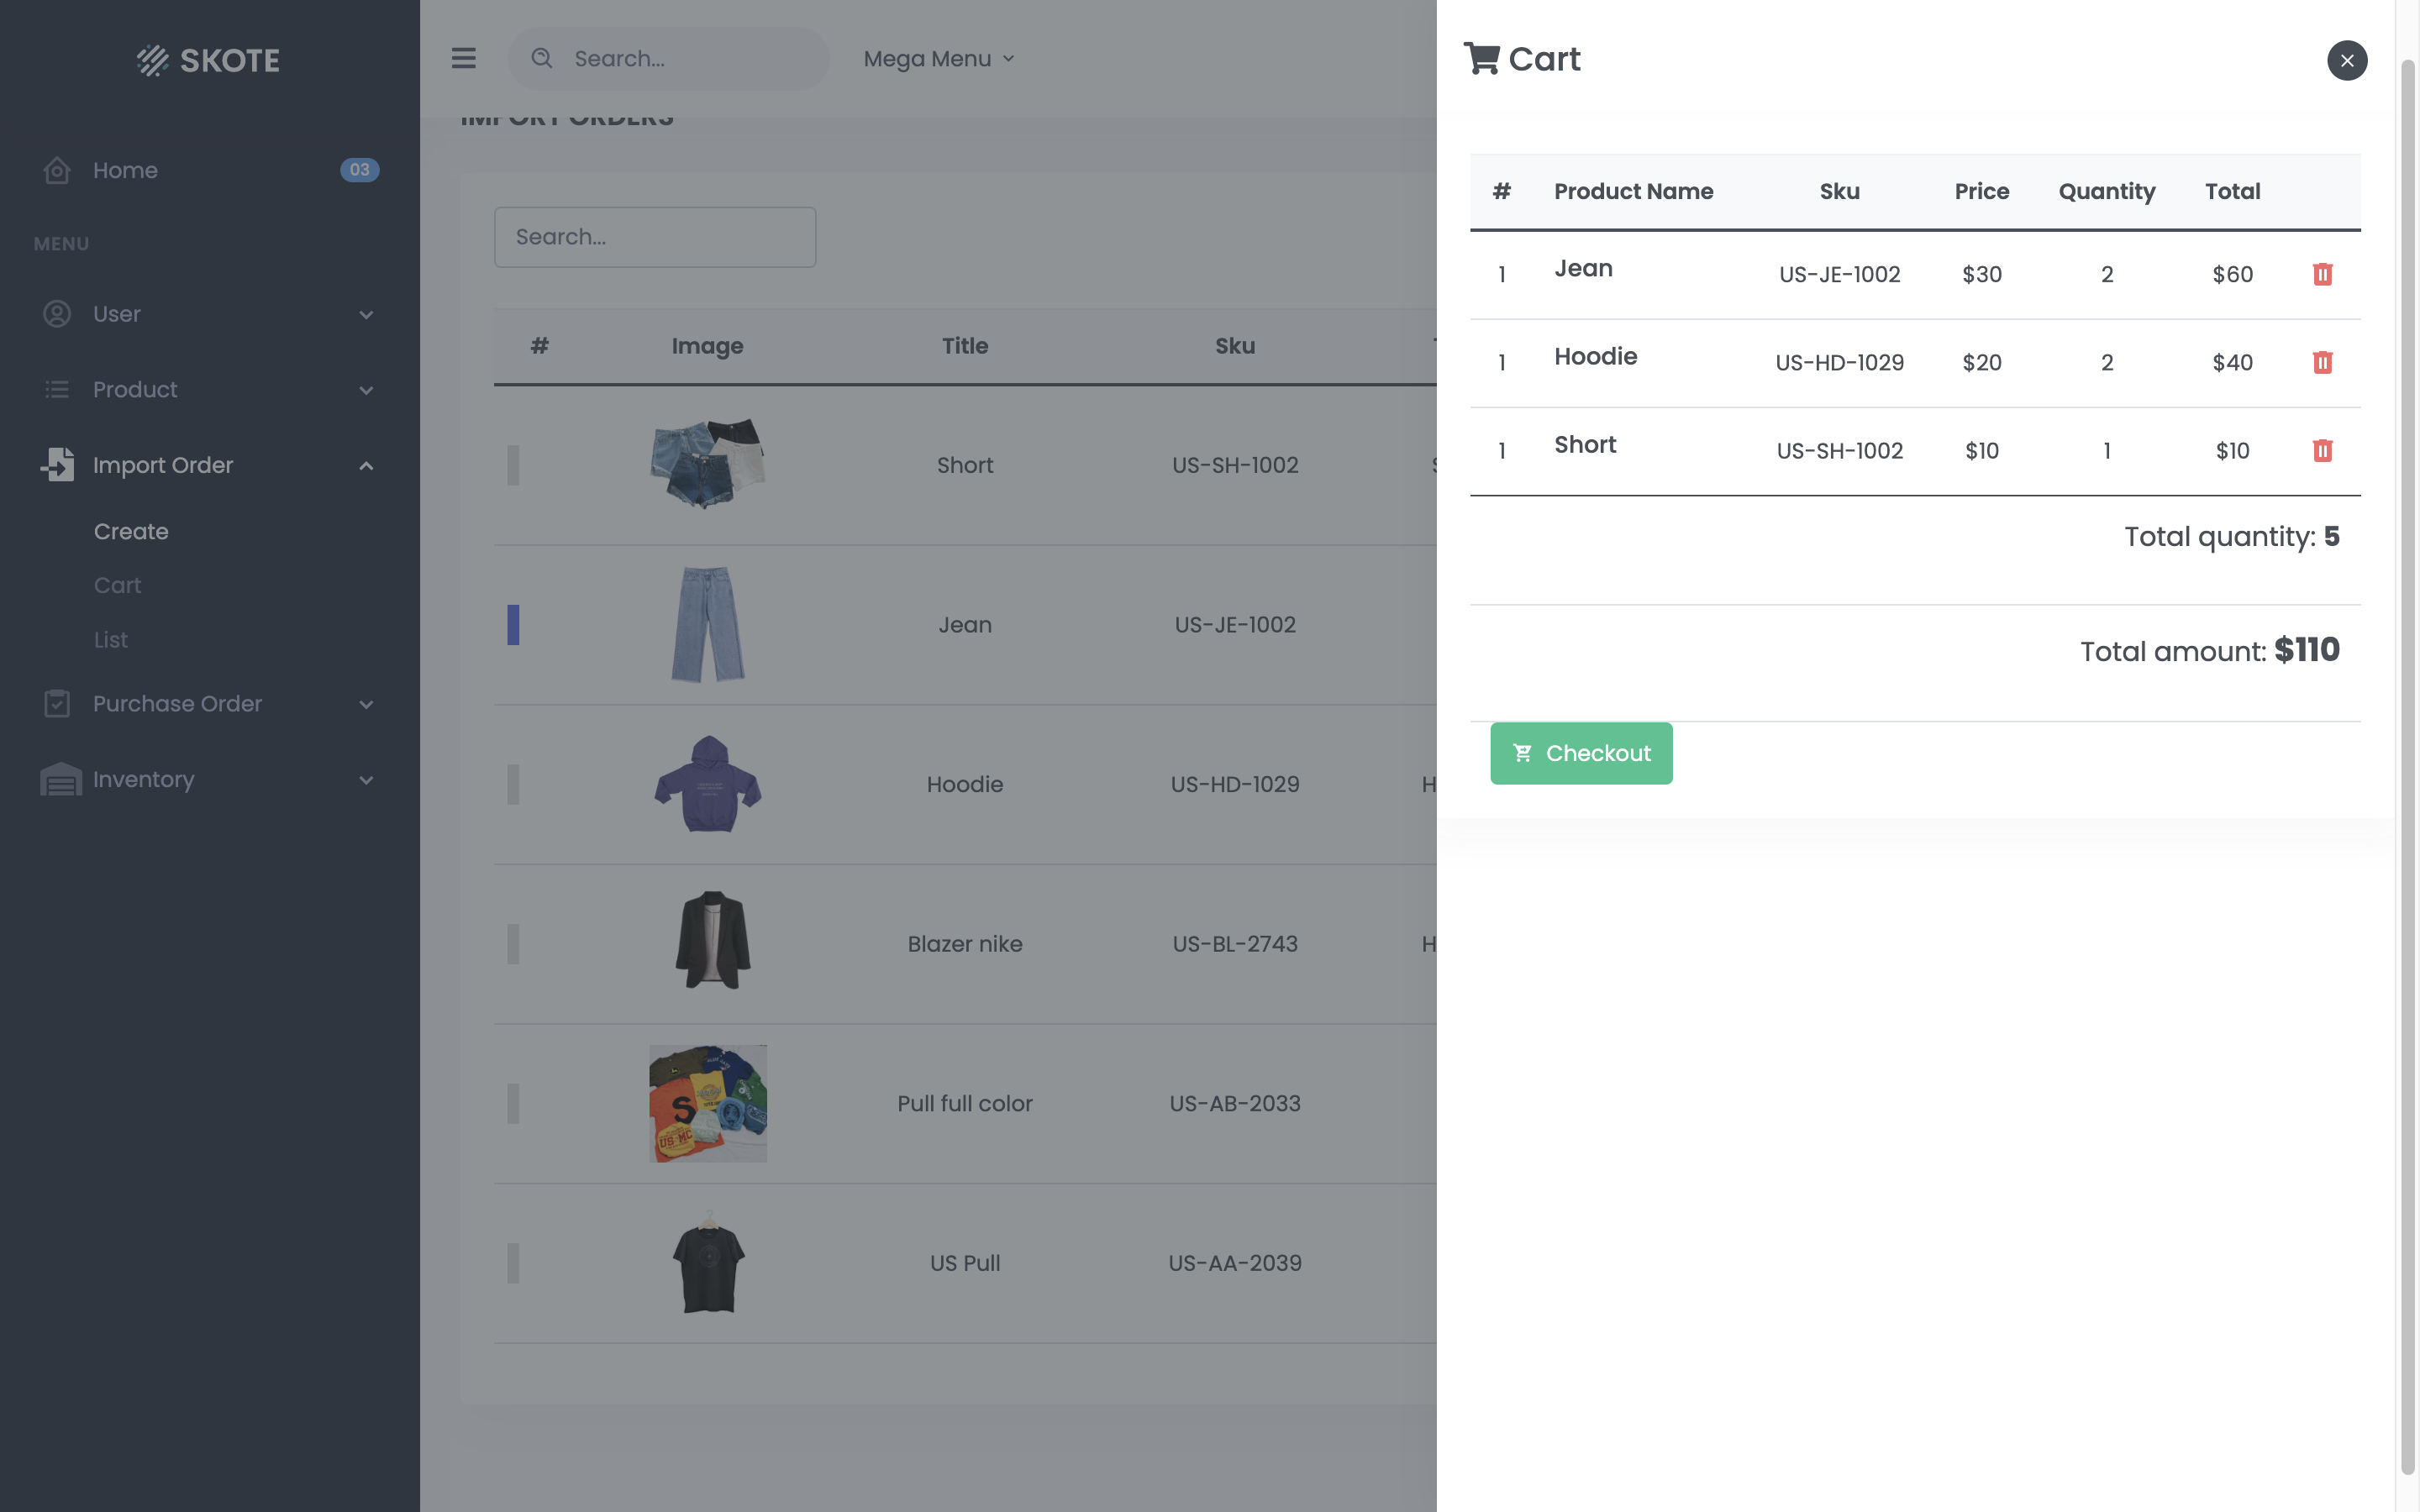This screenshot has width=2420, height=1512.
Task: Open the Create page under Import Order
Action: 131,531
